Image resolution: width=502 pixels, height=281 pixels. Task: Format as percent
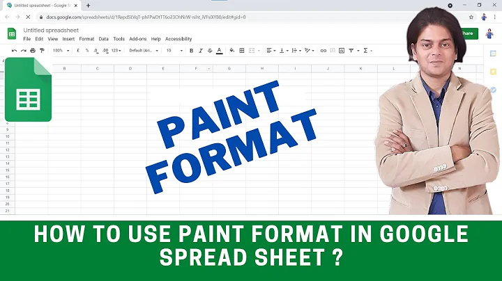tap(87, 51)
